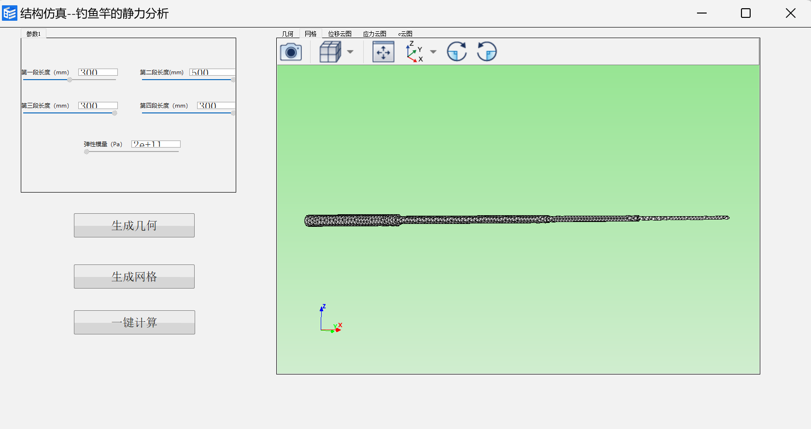
Task: Click the 生成几何 button
Action: [x=134, y=225]
